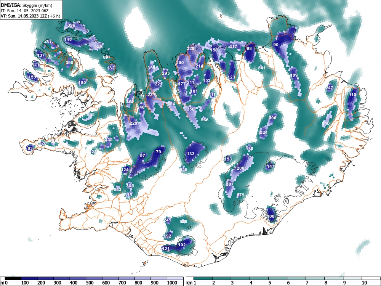This screenshot has height=286, width=381.
Task: Click the '5' label on the kilometer legend
Action: click(x=269, y=283)
